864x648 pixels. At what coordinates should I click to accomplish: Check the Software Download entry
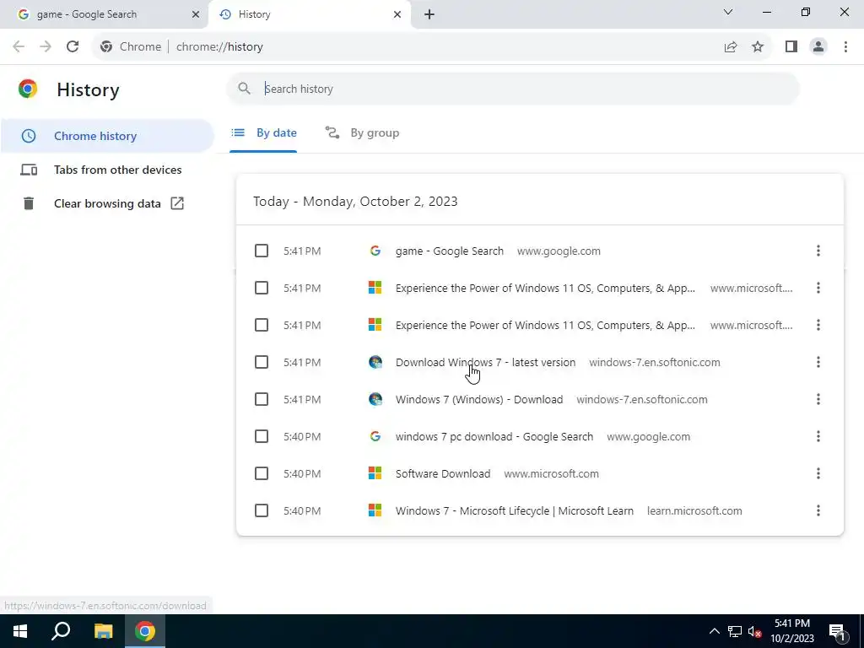[x=262, y=473]
